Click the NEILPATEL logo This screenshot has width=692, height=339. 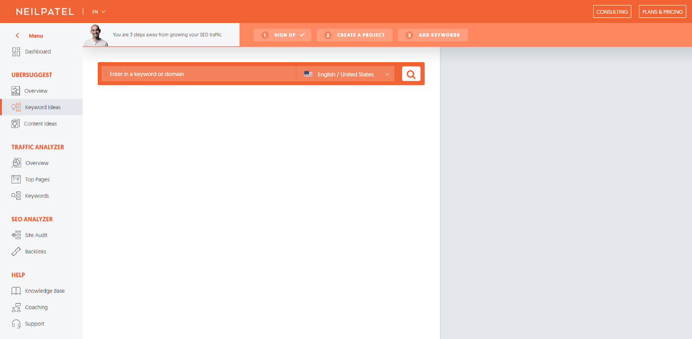pyautogui.click(x=45, y=12)
